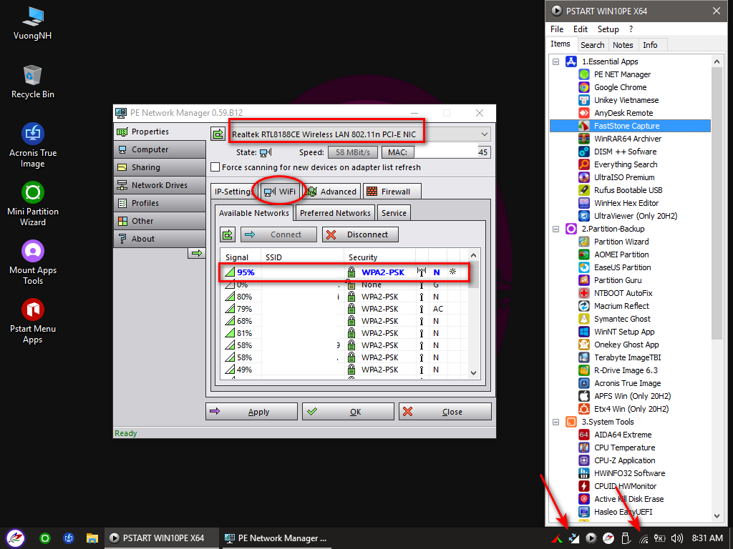Sort networks by Signal column header
Image resolution: width=733 pixels, height=549 pixels.
[x=241, y=257]
